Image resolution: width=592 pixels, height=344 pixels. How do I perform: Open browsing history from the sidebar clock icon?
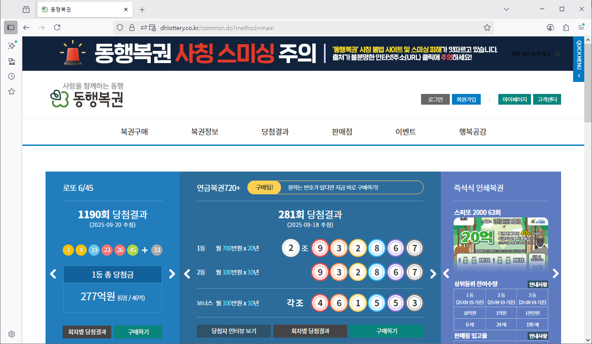coord(11,76)
